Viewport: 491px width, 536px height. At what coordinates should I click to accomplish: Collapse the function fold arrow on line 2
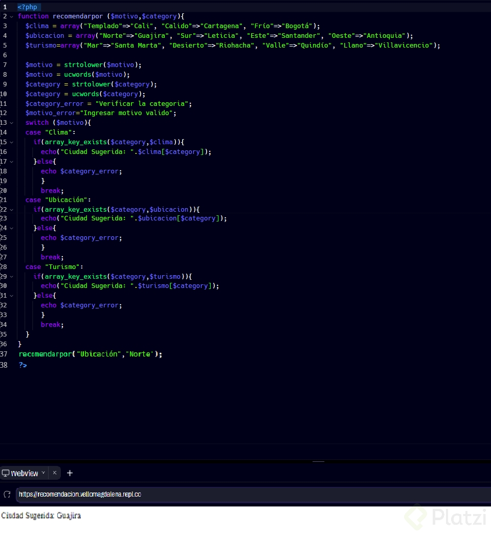[x=12, y=16]
